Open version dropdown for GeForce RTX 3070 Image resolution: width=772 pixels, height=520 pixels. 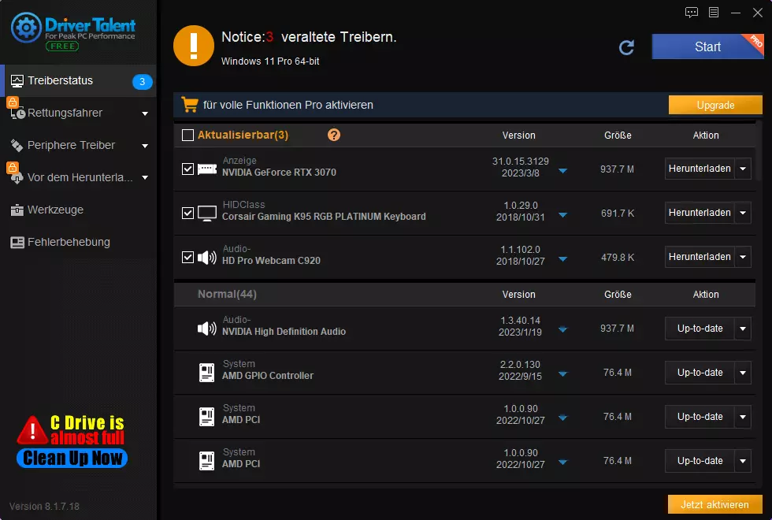point(562,171)
